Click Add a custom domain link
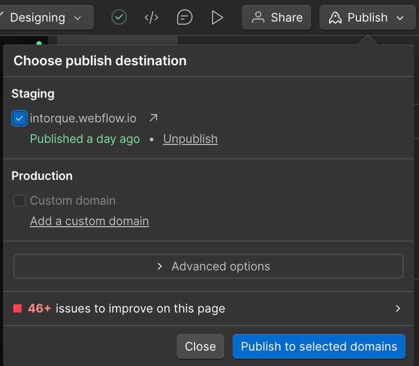 click(89, 221)
